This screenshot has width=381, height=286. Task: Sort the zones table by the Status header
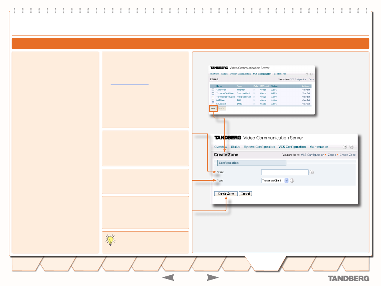pos(274,86)
